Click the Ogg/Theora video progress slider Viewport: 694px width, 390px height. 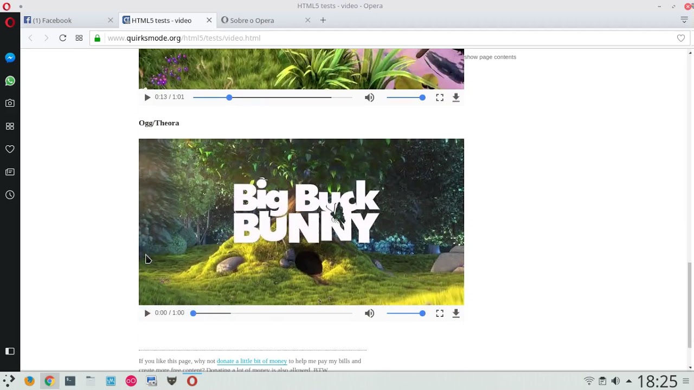click(x=272, y=313)
